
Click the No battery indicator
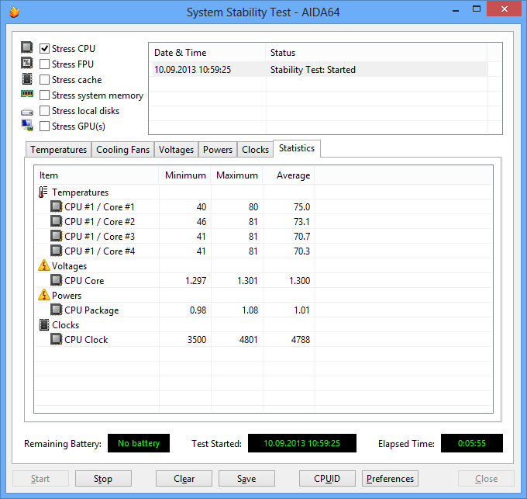139,443
